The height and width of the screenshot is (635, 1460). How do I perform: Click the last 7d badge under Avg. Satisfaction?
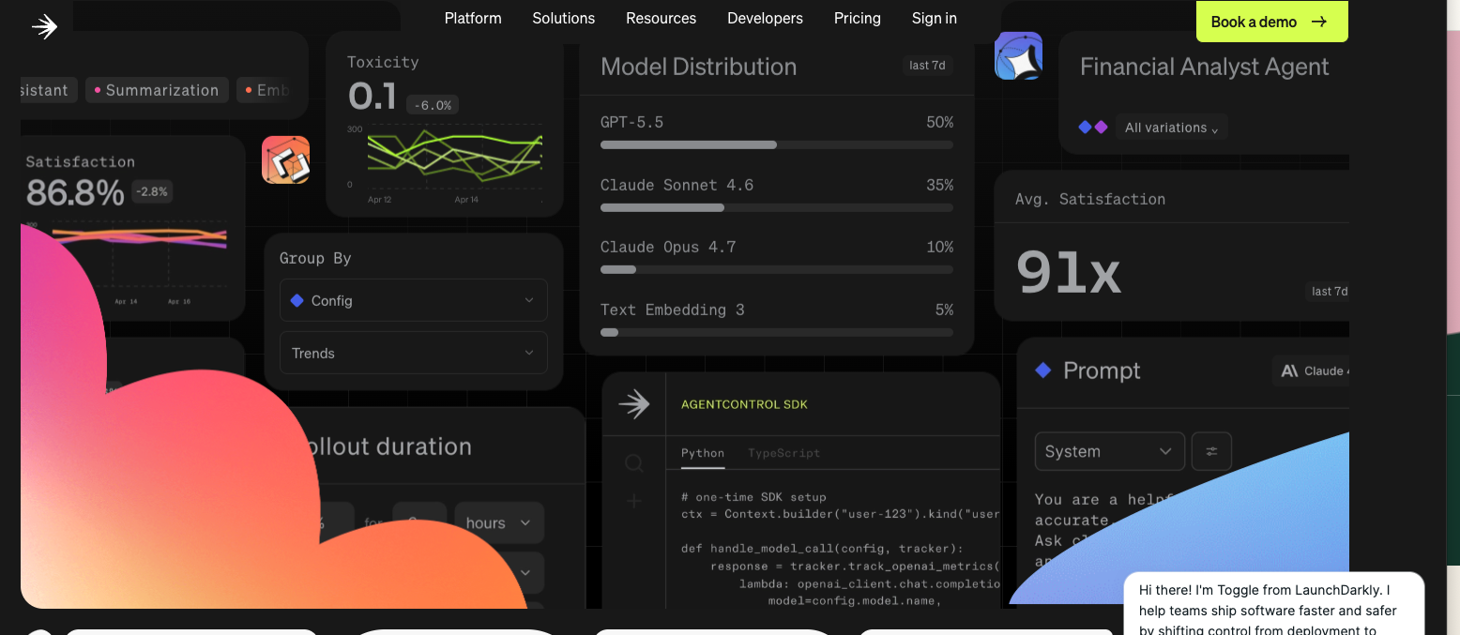coord(1329,292)
